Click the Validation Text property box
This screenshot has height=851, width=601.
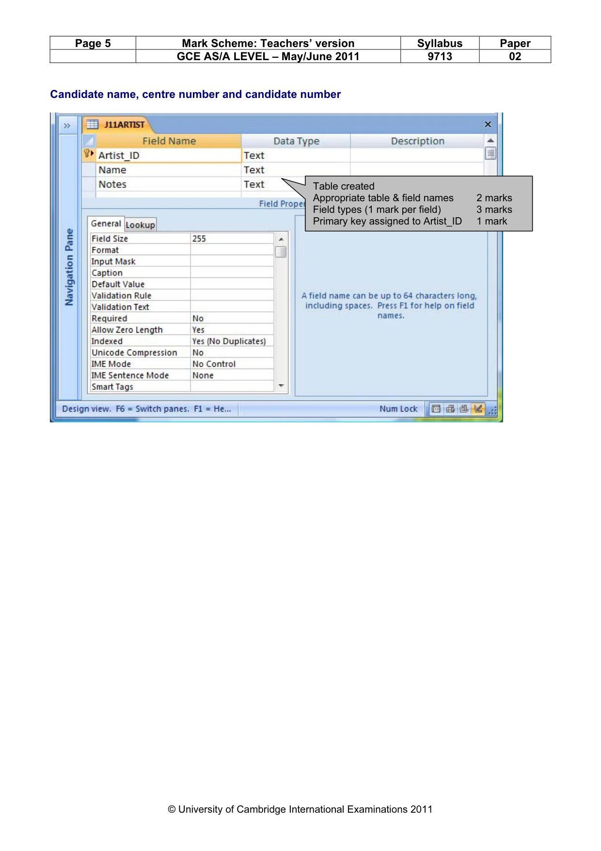(232, 307)
